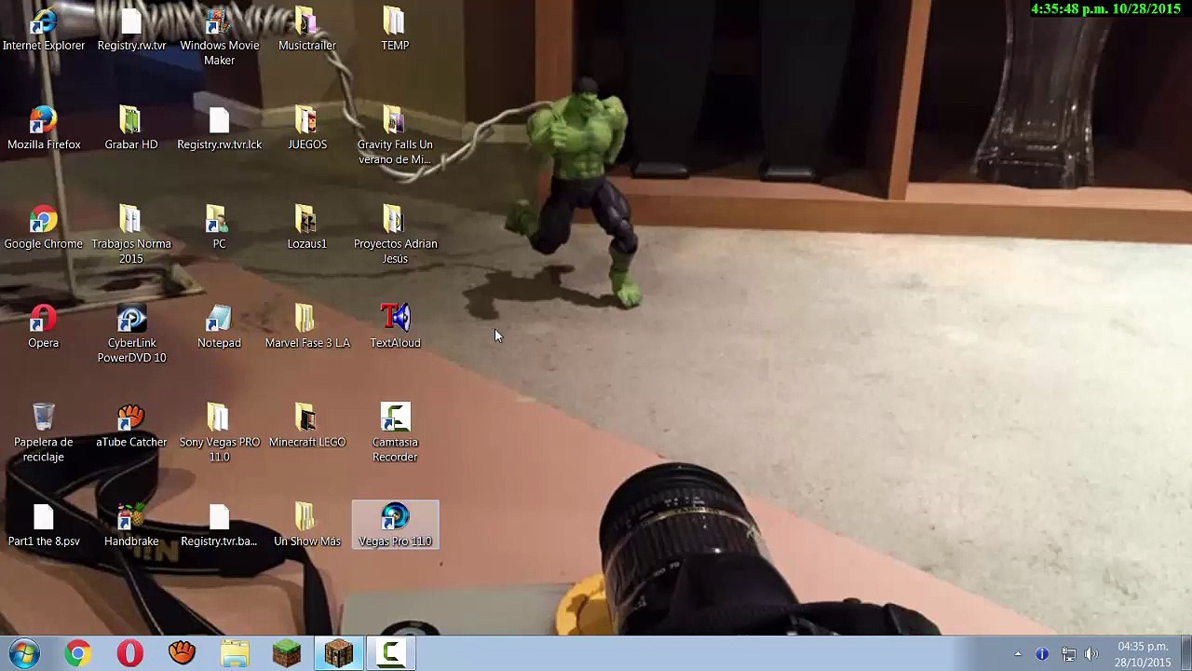Select the TextAloud desktop shortcut
Viewport: 1192px width, 671px height.
tap(395, 326)
